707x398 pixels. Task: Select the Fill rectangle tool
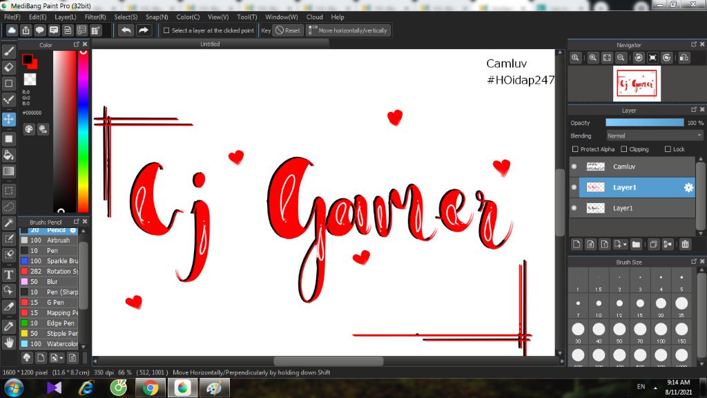pos(8,139)
